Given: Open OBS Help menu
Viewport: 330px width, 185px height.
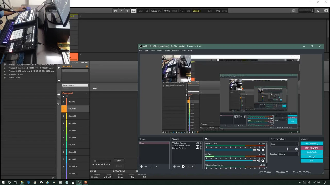Looking at the screenshot, I should pos(190,51).
